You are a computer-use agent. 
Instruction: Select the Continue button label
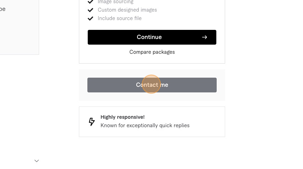pyautogui.click(x=149, y=37)
